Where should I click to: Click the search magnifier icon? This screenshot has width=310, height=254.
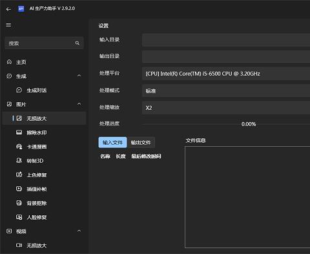click(77, 43)
